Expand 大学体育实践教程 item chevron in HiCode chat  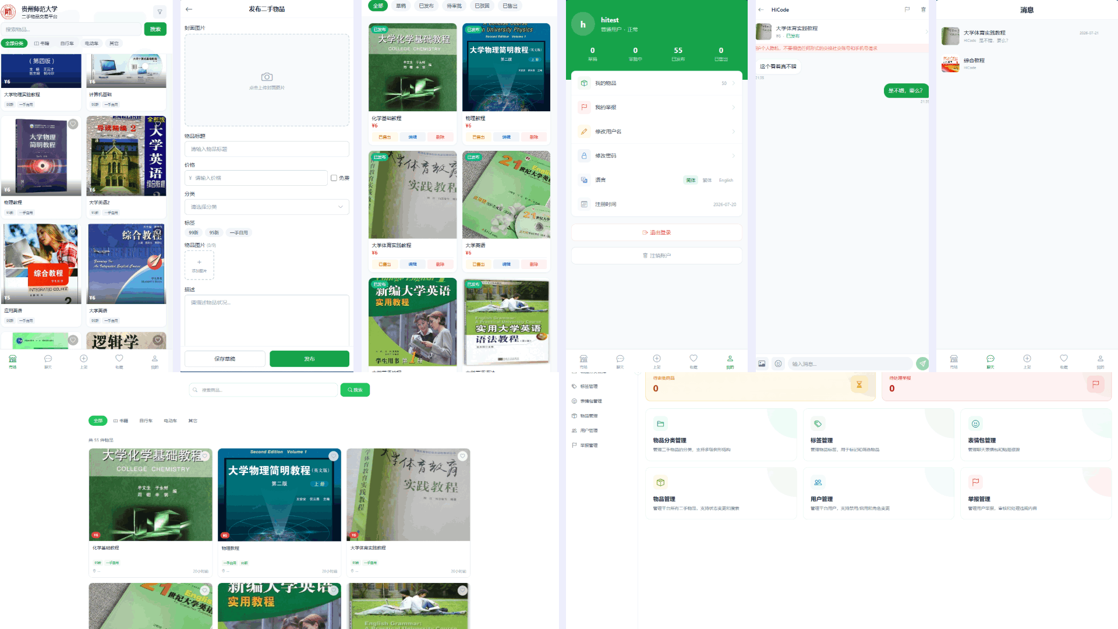click(x=926, y=32)
